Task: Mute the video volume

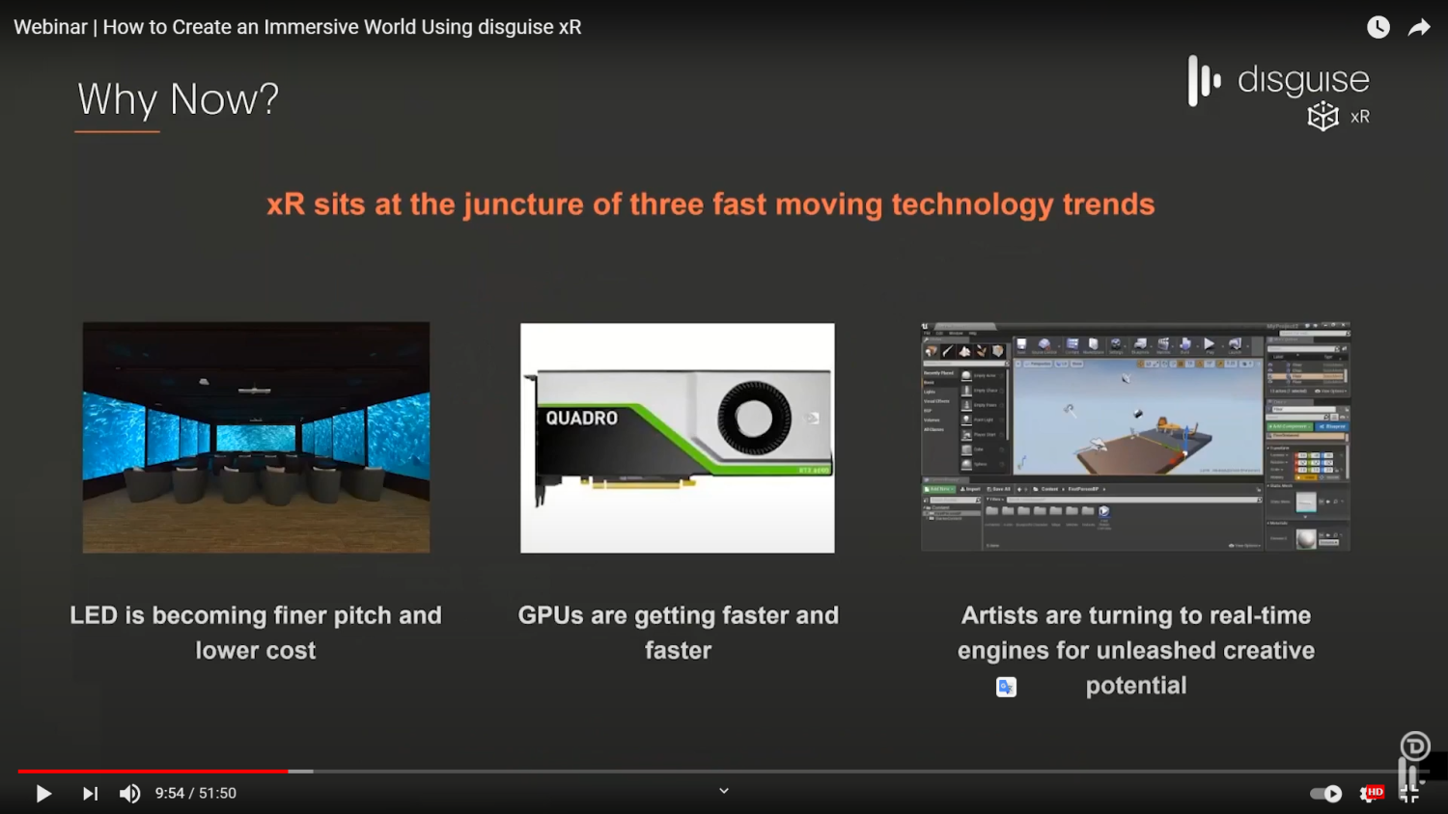Action: (129, 794)
